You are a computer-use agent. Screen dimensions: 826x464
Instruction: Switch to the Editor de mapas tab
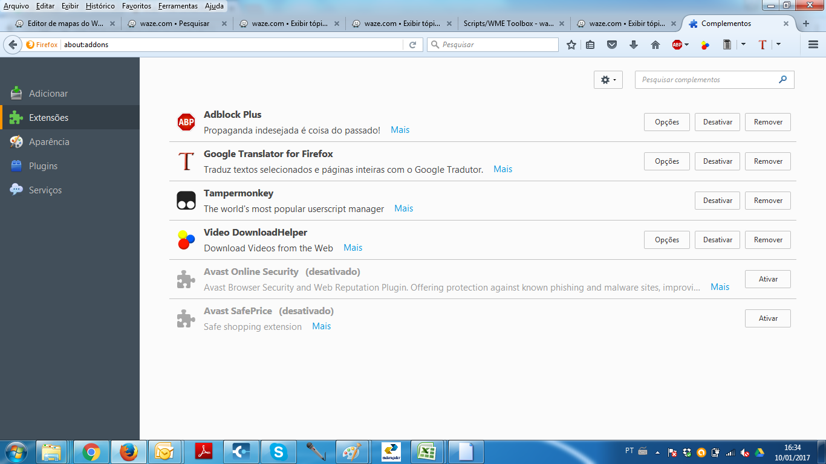(x=65, y=24)
